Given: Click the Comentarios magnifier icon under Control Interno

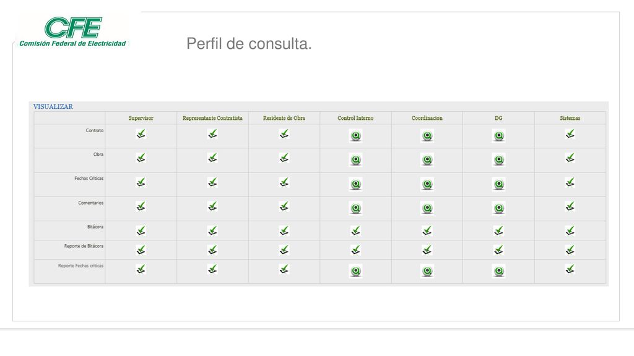Looking at the screenshot, I should (356, 208).
